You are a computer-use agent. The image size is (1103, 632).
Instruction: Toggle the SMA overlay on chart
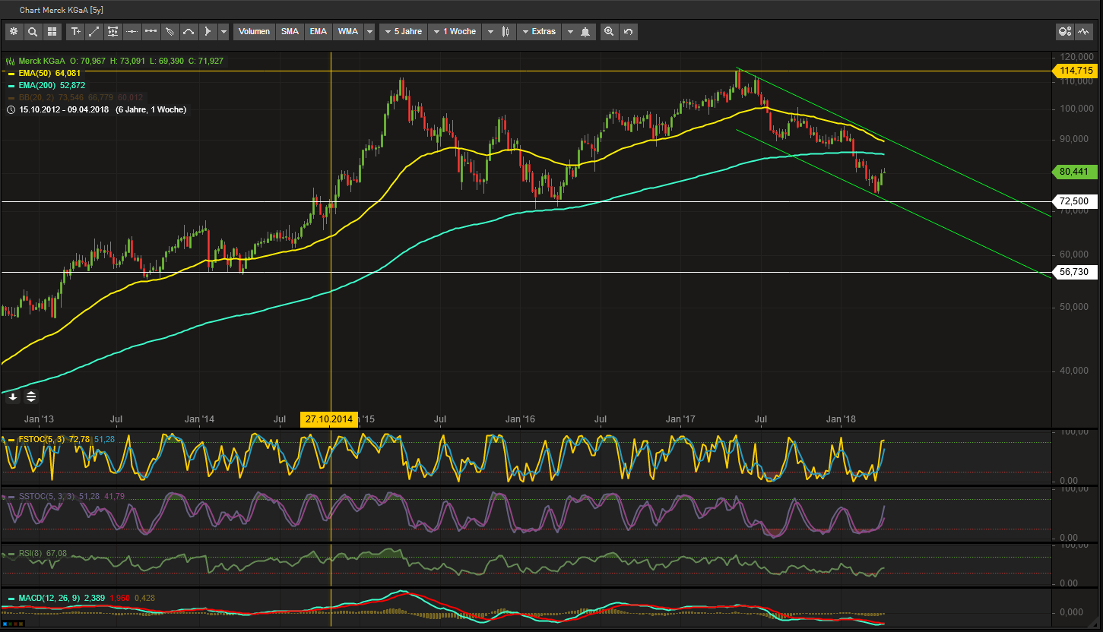[x=290, y=31]
